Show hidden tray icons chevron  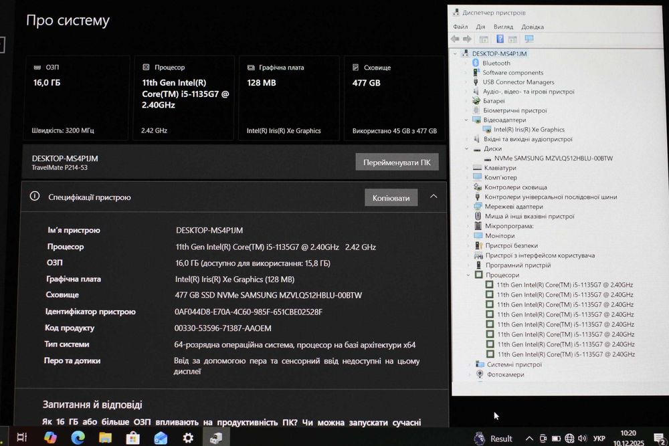(x=529, y=439)
